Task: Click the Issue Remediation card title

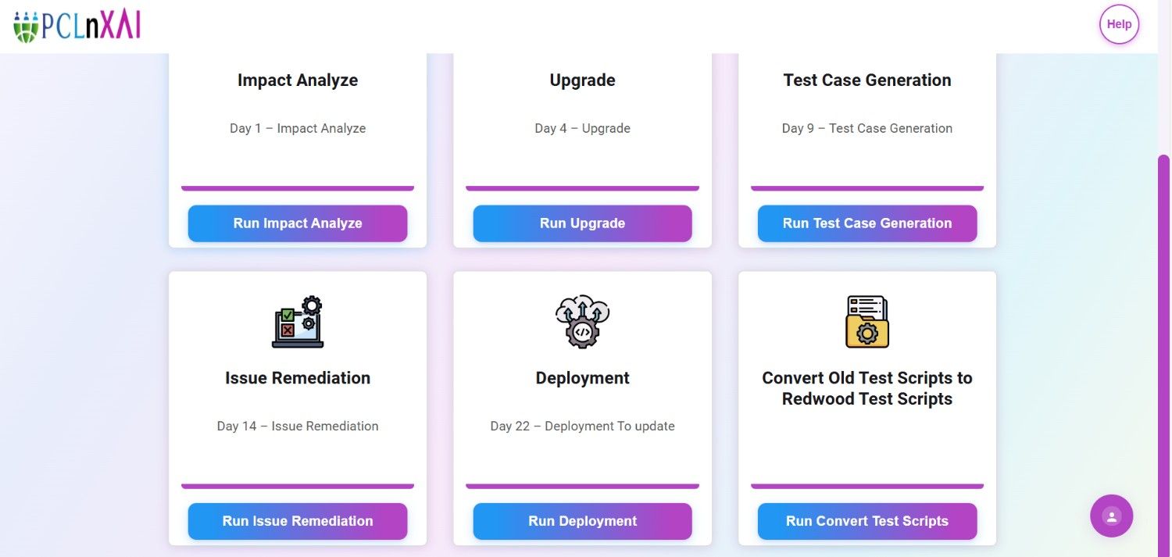Action: 298,378
